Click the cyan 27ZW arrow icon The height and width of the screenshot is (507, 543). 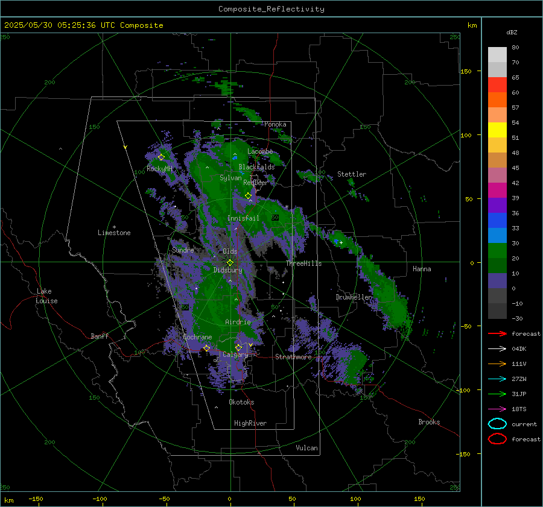pyautogui.click(x=497, y=379)
